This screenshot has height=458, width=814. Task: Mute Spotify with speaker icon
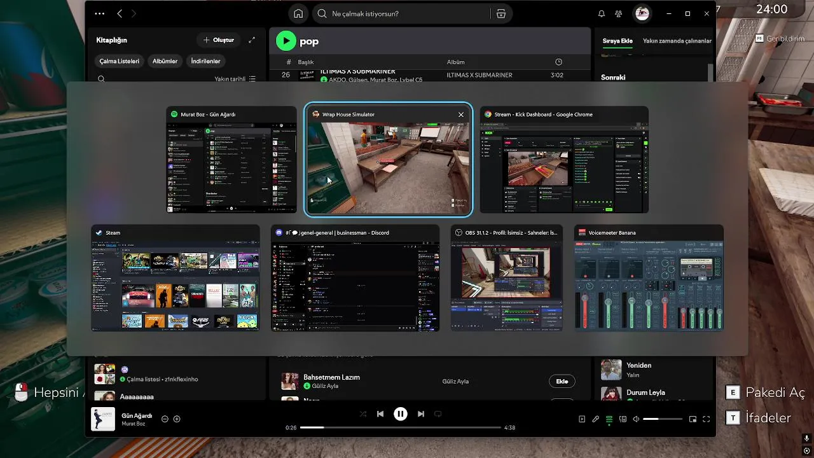click(x=636, y=419)
